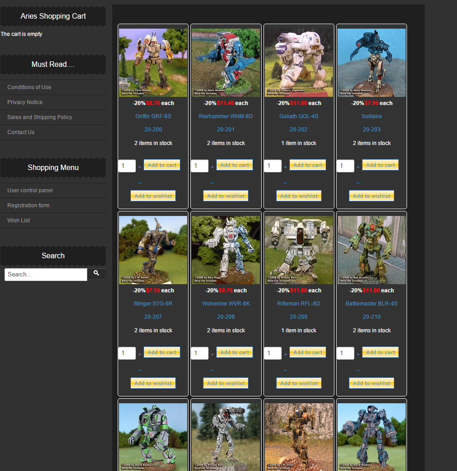The width and height of the screenshot is (457, 471).
Task: Increase Wolverine WVR-8K quantity with plus
Action: tap(212, 355)
